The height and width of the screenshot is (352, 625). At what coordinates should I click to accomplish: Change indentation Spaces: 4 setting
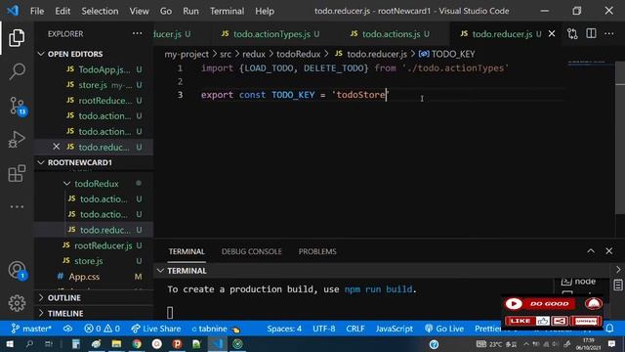coord(284,329)
